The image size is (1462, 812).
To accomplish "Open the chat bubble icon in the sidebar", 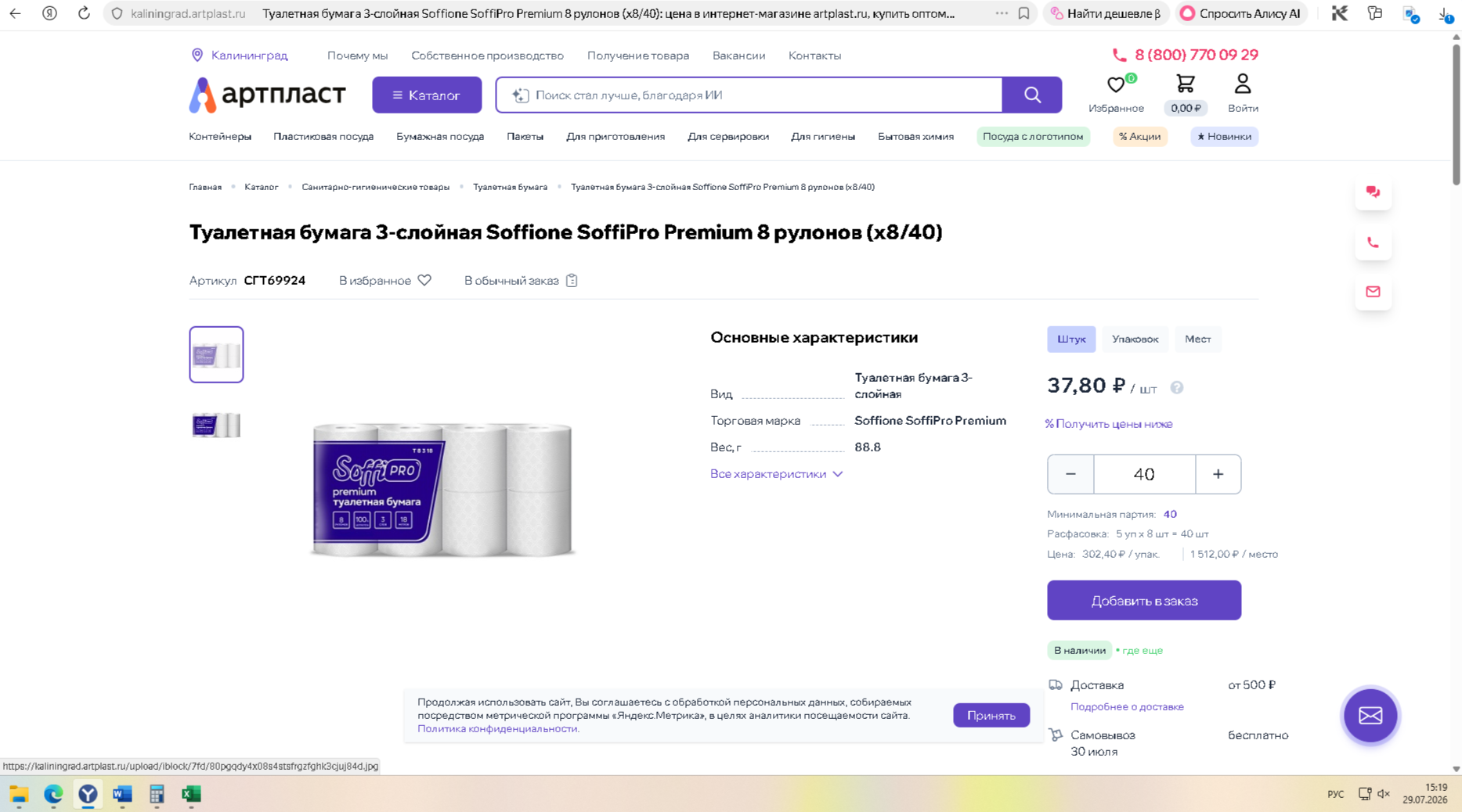I will click(x=1373, y=192).
